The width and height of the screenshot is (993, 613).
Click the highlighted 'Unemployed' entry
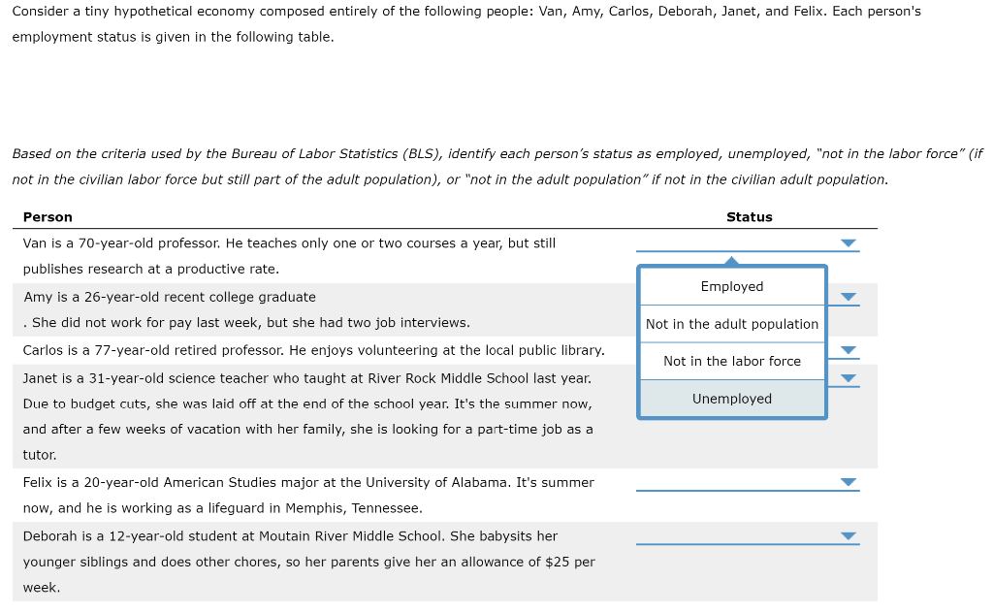(x=731, y=399)
